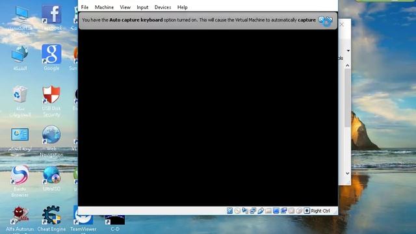Click the USB devices status icon

[x=261, y=211]
